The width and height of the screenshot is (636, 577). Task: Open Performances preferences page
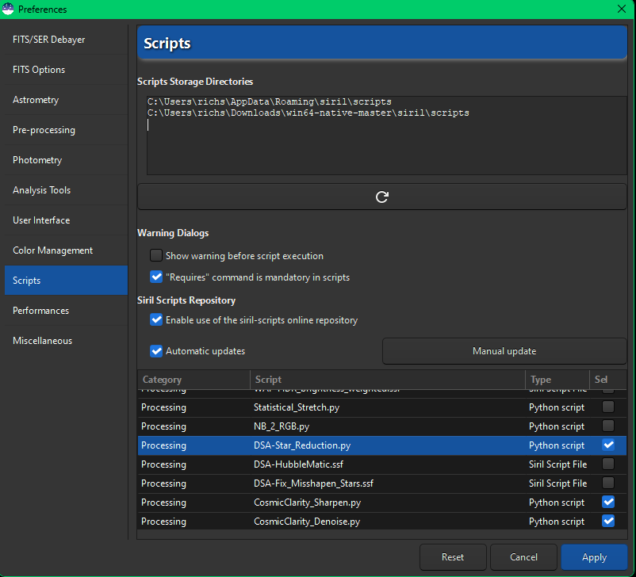[x=66, y=310]
